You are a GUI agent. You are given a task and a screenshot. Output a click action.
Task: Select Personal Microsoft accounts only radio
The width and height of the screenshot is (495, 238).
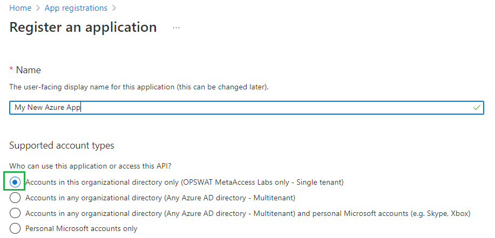15,228
